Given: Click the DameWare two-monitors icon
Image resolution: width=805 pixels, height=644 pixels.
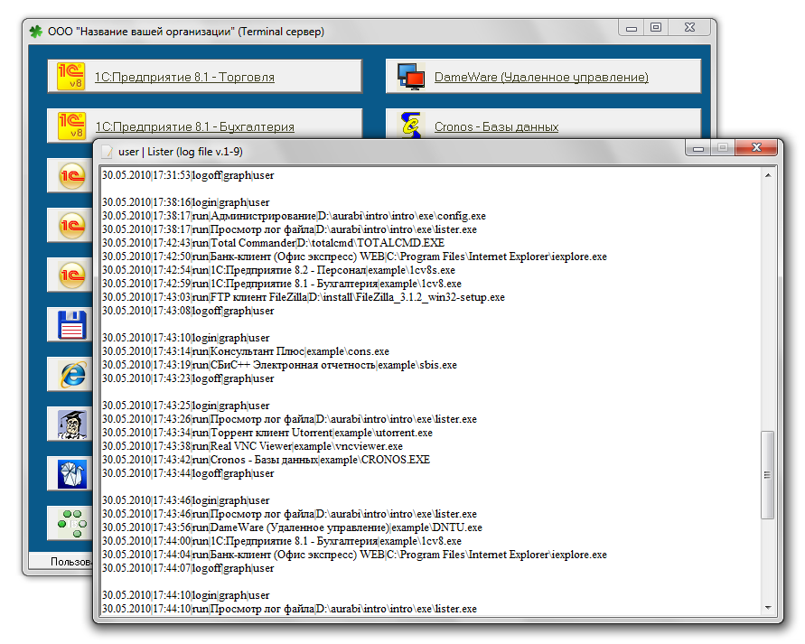Looking at the screenshot, I should tap(411, 77).
